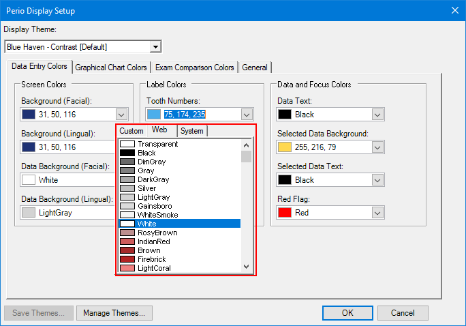The width and height of the screenshot is (466, 326).
Task: Choose the DimGray color option
Action: (x=153, y=162)
